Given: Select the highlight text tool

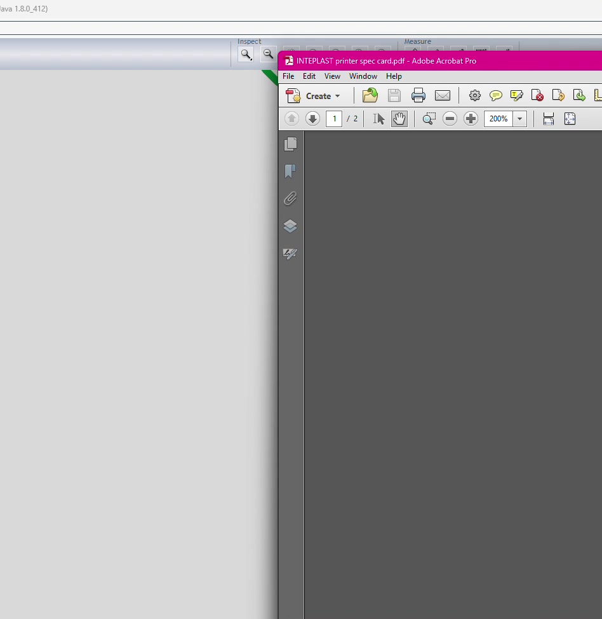Looking at the screenshot, I should [516, 96].
